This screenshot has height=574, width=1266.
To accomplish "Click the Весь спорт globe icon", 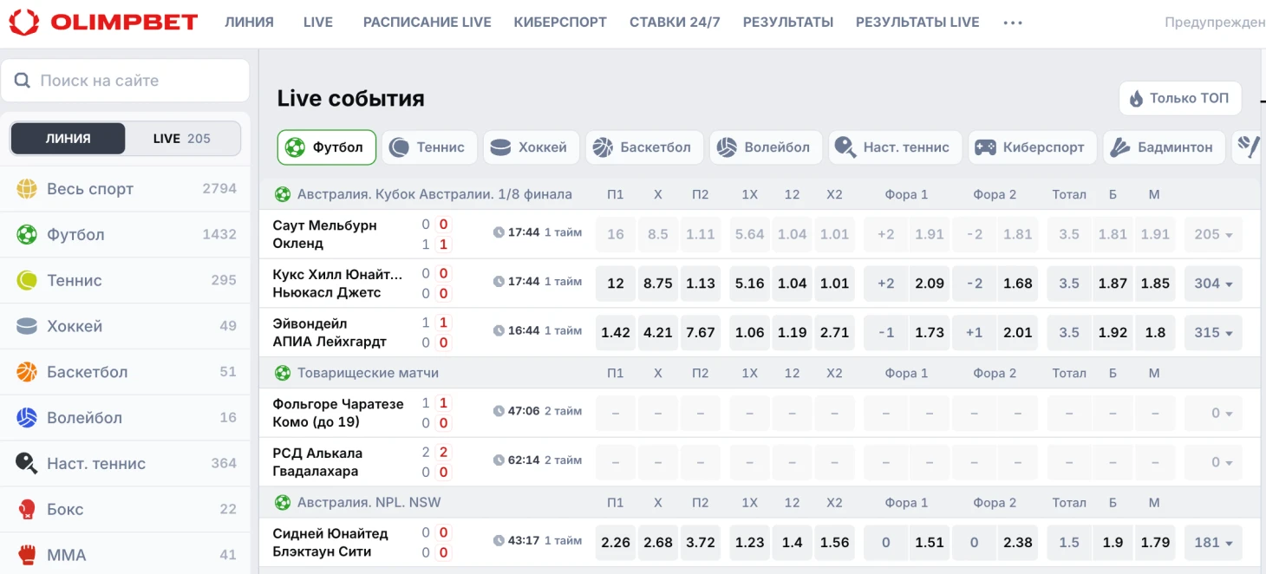I will pos(27,189).
